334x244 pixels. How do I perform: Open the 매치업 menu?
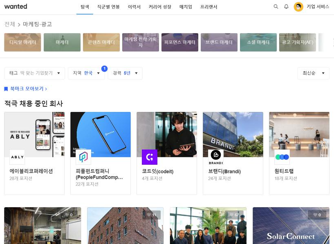tap(186, 7)
